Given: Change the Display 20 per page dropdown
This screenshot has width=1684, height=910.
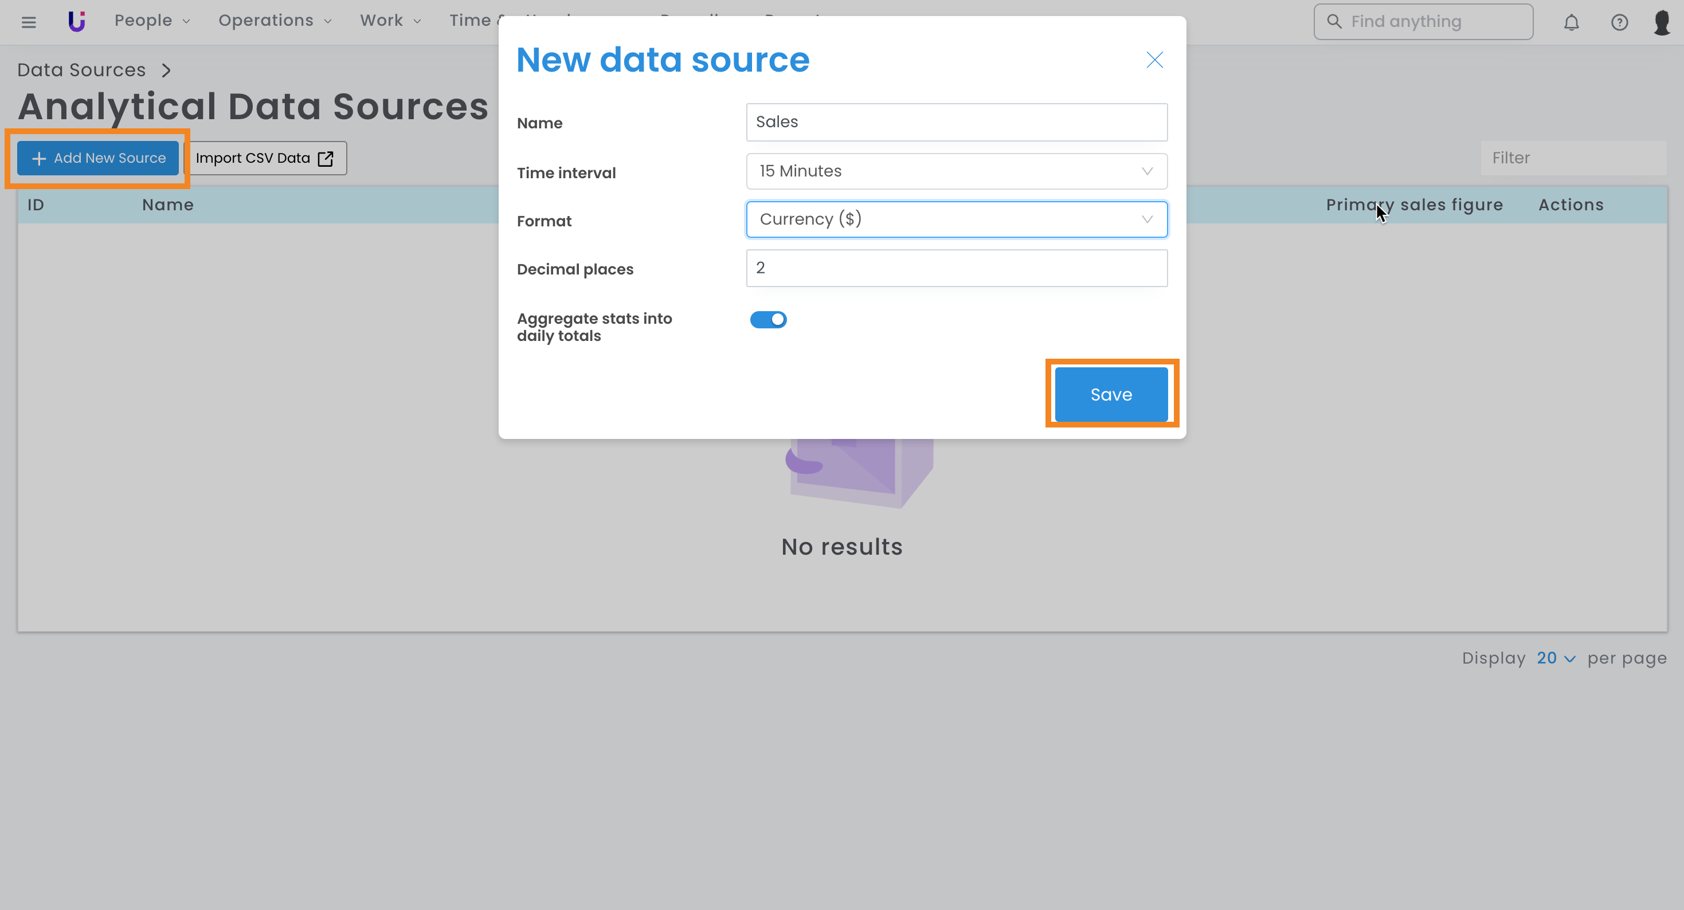Looking at the screenshot, I should tap(1555, 658).
